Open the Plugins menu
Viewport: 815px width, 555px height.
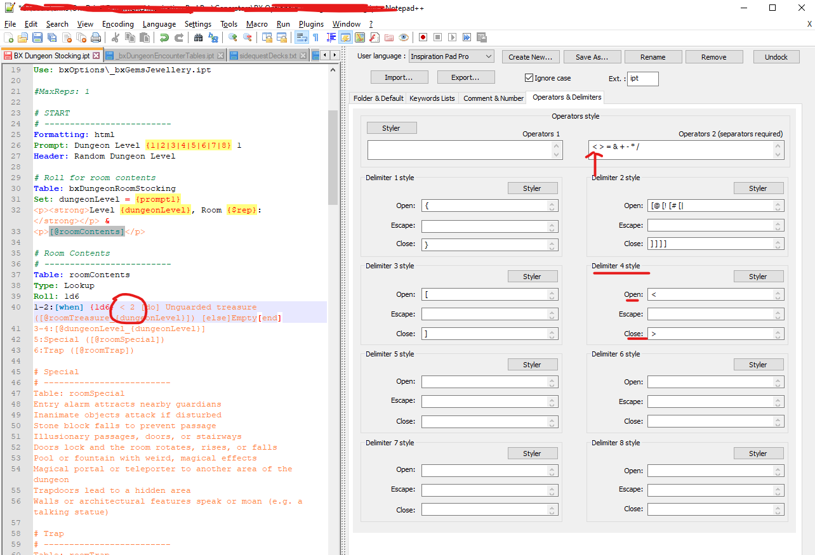click(x=311, y=24)
